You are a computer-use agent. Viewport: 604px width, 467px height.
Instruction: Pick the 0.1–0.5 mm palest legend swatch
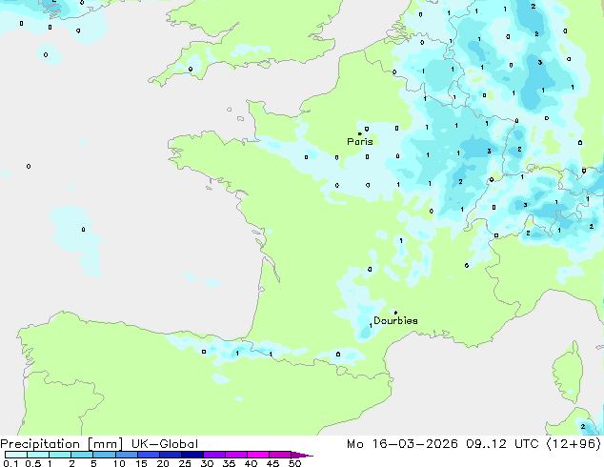click(16, 455)
